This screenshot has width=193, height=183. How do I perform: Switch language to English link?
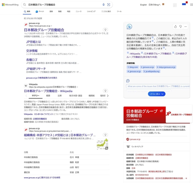pos(144,5)
